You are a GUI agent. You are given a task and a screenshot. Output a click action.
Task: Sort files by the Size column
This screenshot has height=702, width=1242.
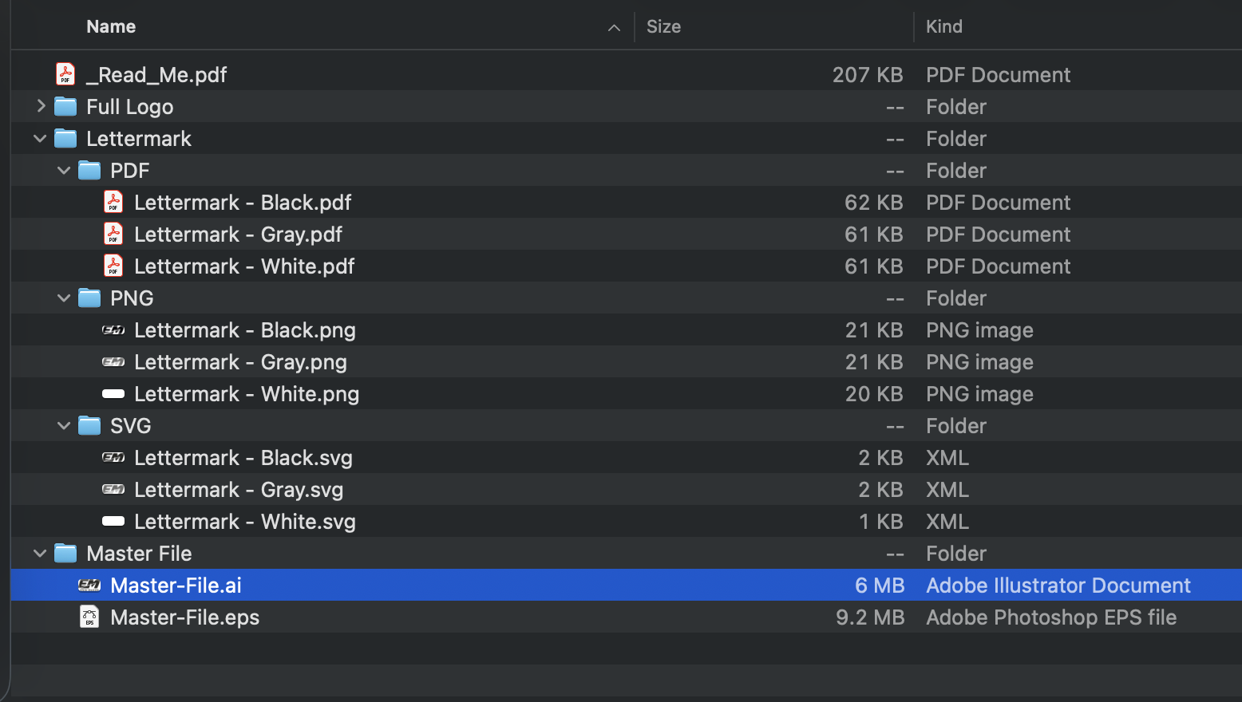(663, 26)
